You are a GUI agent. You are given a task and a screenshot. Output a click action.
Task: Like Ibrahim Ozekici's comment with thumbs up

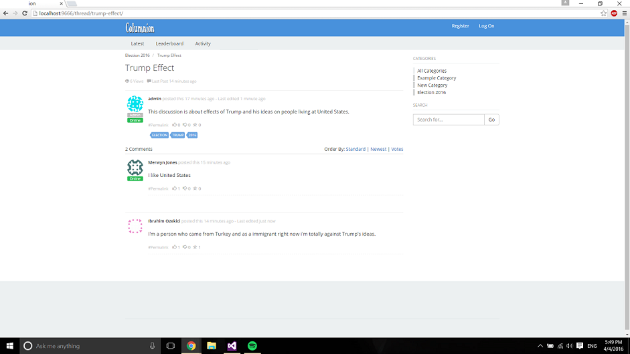(x=175, y=247)
